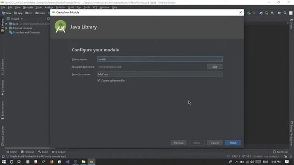Close the Create New Module dialog

[x=241, y=12]
